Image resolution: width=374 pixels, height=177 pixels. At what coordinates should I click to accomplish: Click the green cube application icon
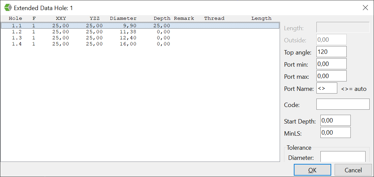[8, 8]
